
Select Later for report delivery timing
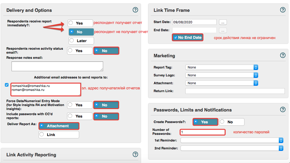point(81,41)
